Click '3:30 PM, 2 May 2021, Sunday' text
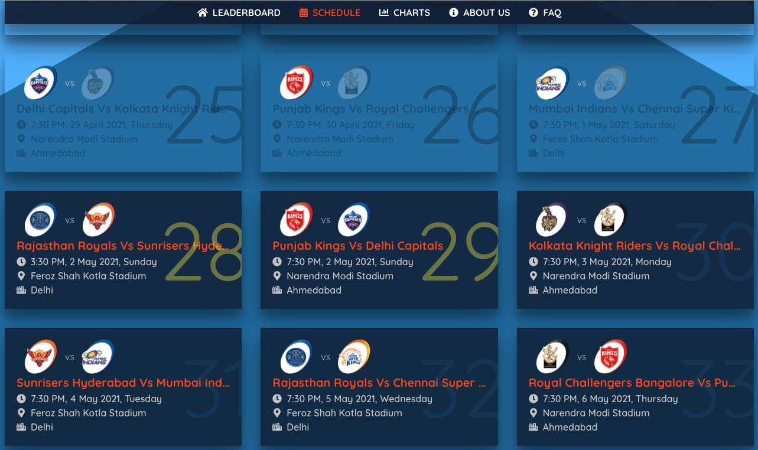Image resolution: width=758 pixels, height=450 pixels. [x=94, y=262]
